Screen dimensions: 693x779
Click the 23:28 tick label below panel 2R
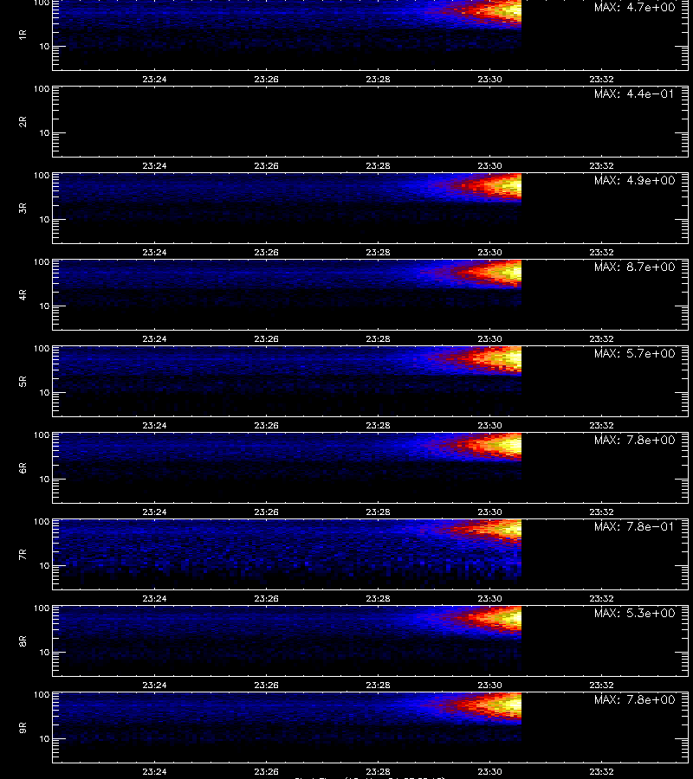pyautogui.click(x=378, y=165)
